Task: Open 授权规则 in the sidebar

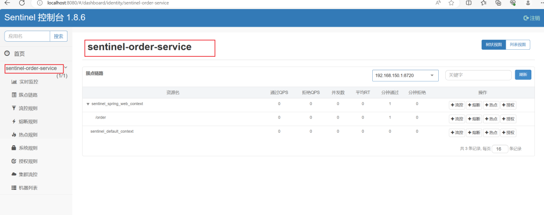Action: pos(25,161)
